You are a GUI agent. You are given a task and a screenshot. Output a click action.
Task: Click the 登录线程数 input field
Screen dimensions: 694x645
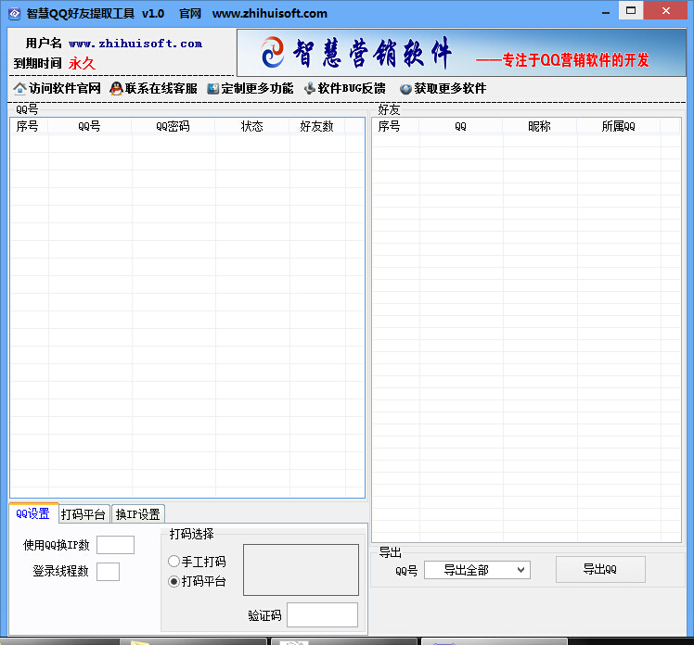108,572
